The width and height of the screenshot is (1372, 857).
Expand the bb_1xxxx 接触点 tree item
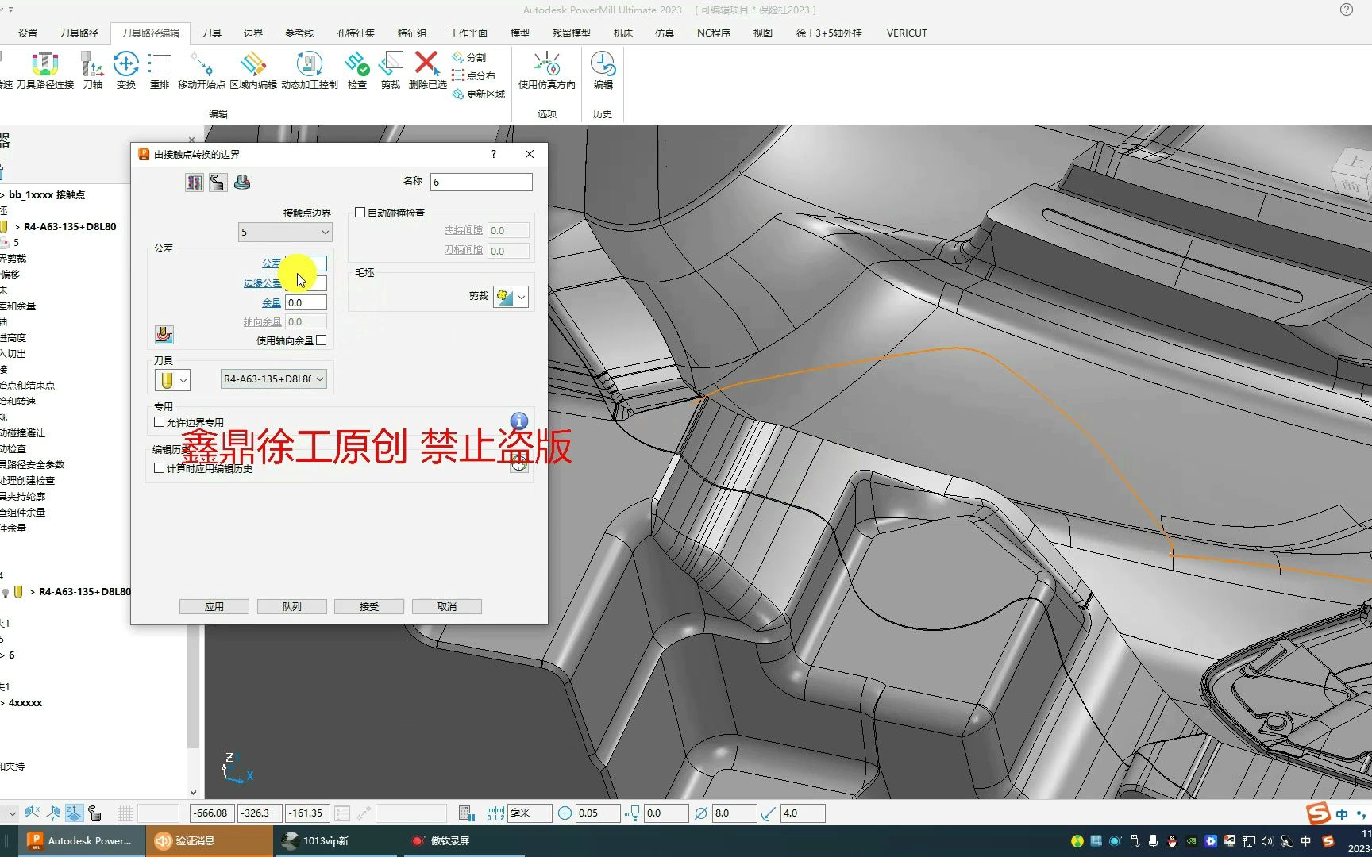pos(2,195)
